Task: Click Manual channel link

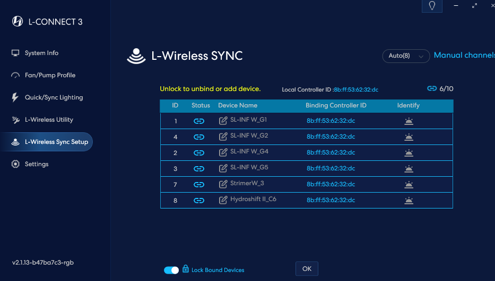Action: 464,55
